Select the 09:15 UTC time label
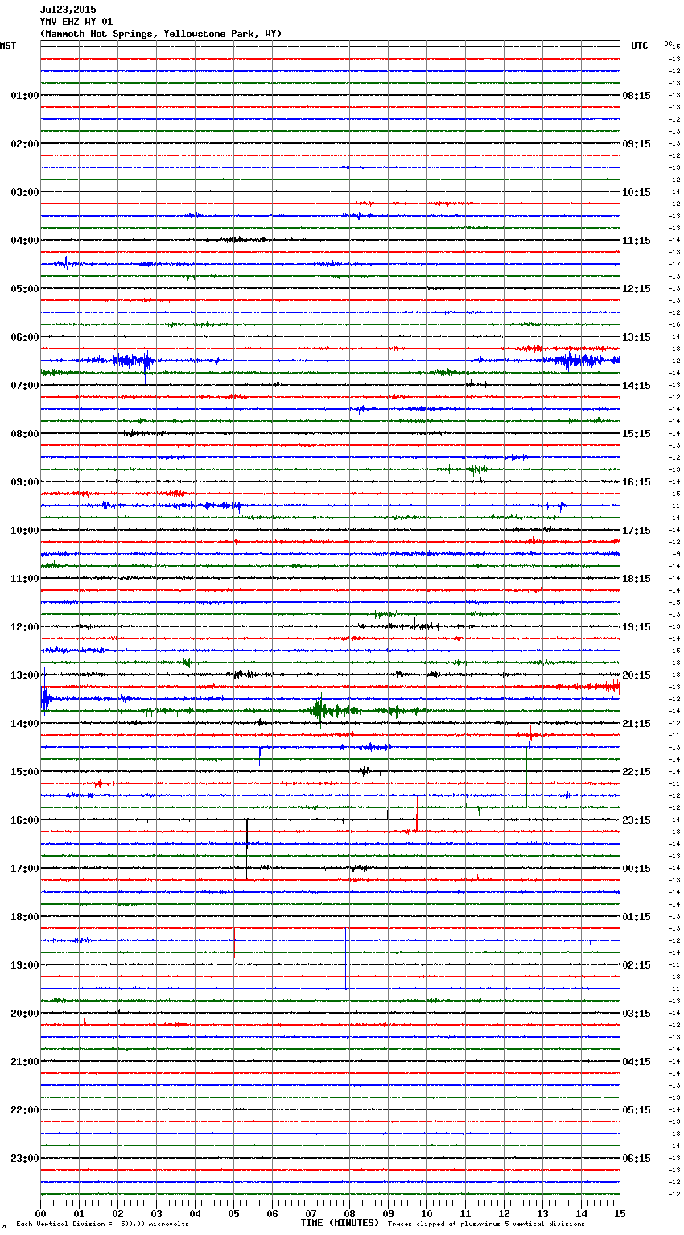 point(637,144)
